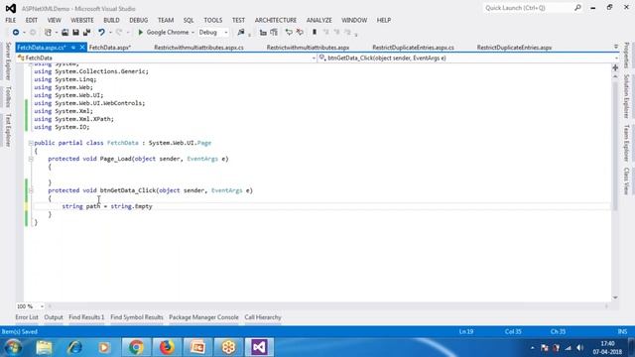
Task: Click the Comment selection toolbar icon
Action: click(x=289, y=33)
